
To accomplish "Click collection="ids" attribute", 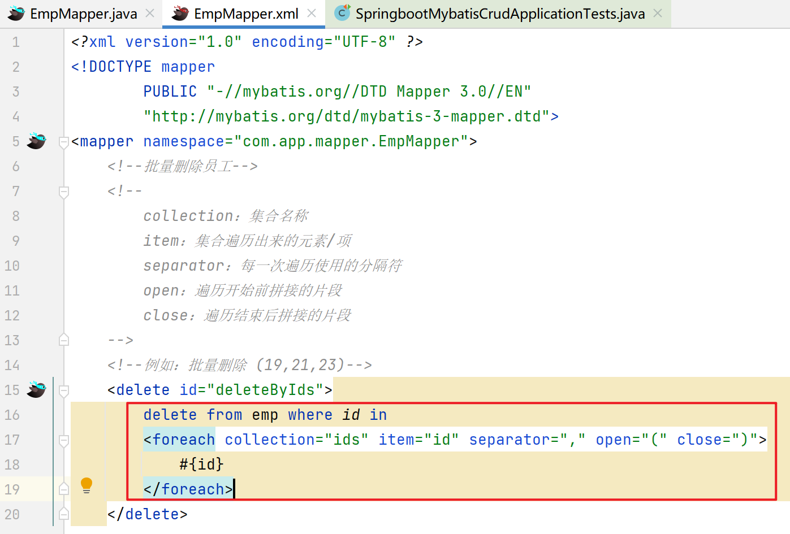I will (297, 440).
